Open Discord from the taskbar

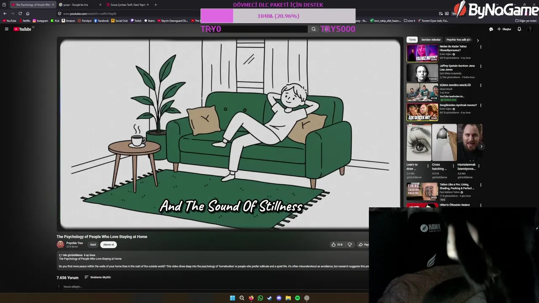(279, 298)
